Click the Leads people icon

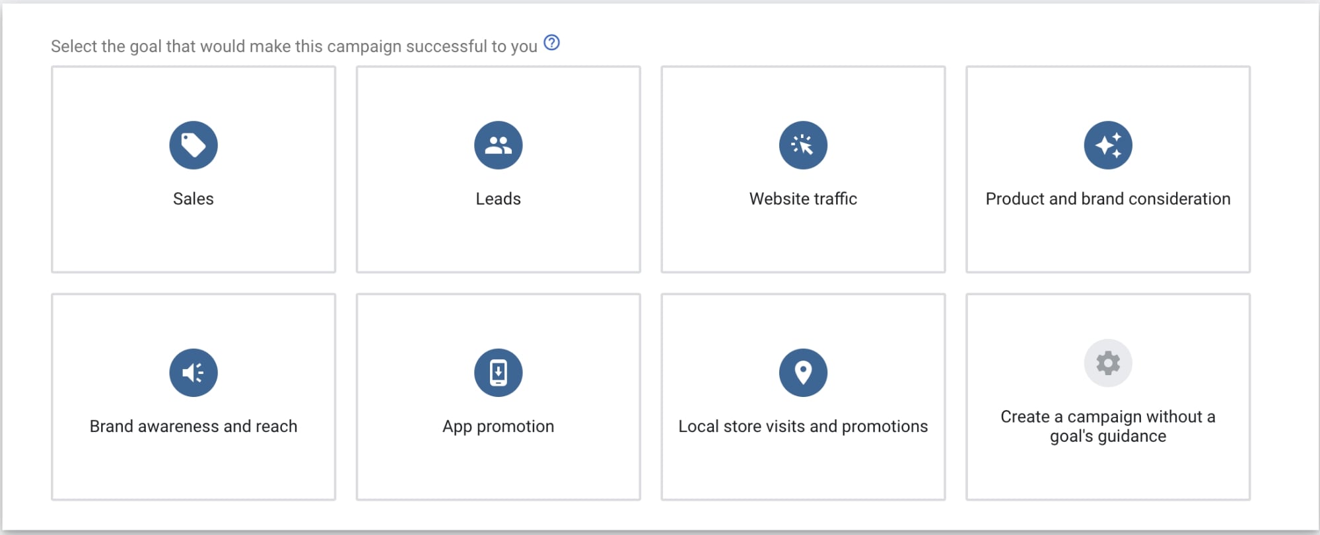click(x=499, y=145)
